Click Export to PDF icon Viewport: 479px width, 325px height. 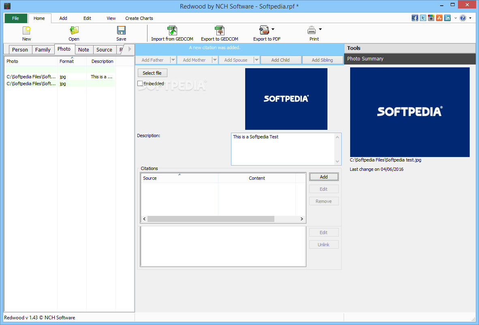point(264,30)
